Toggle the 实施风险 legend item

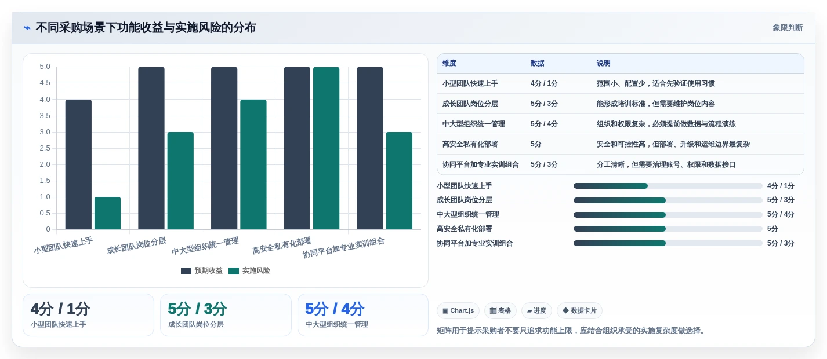point(249,270)
